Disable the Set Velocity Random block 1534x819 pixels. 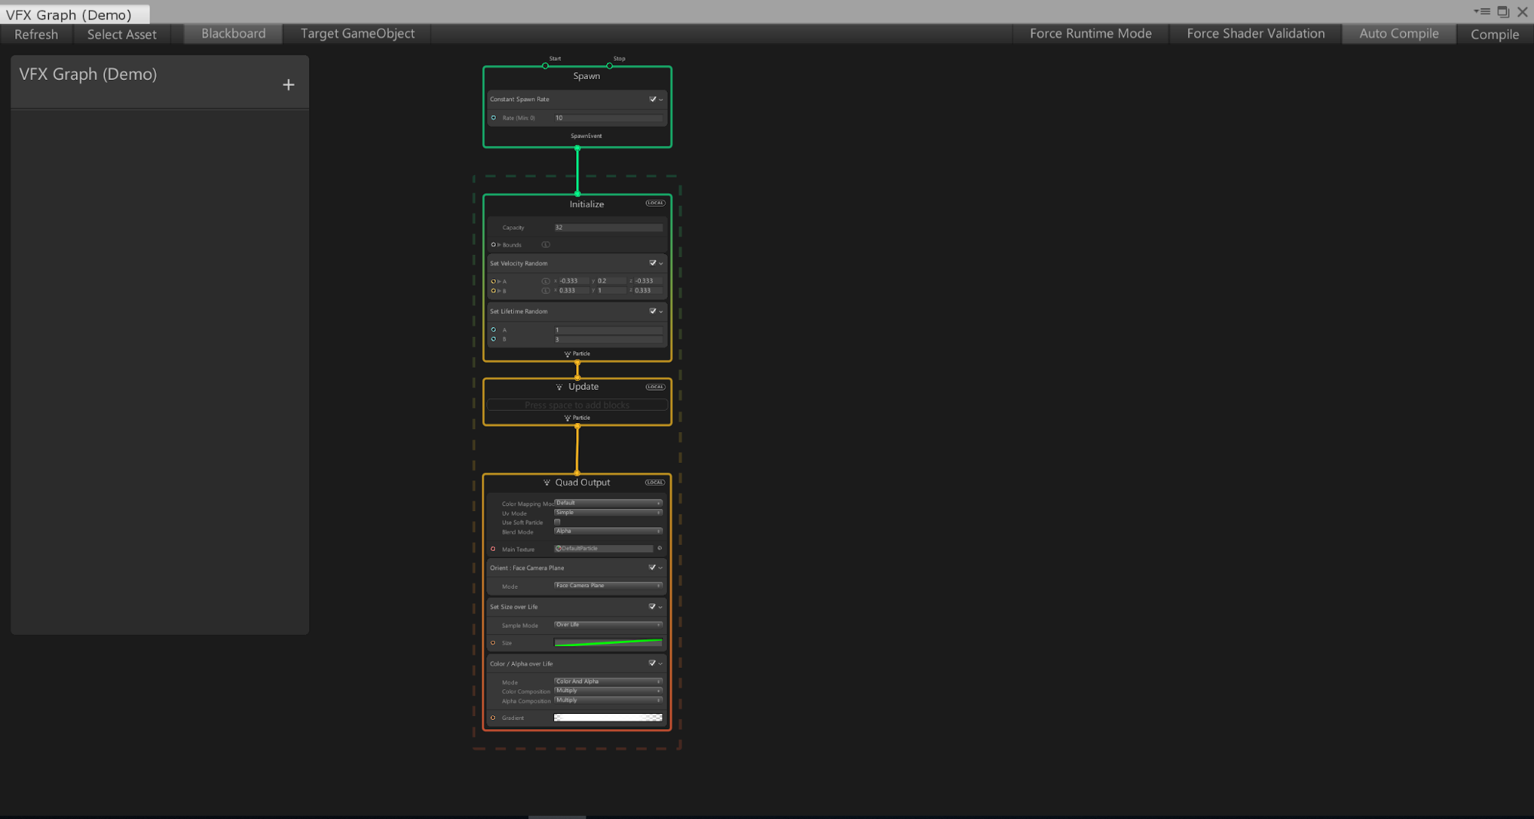pos(652,263)
